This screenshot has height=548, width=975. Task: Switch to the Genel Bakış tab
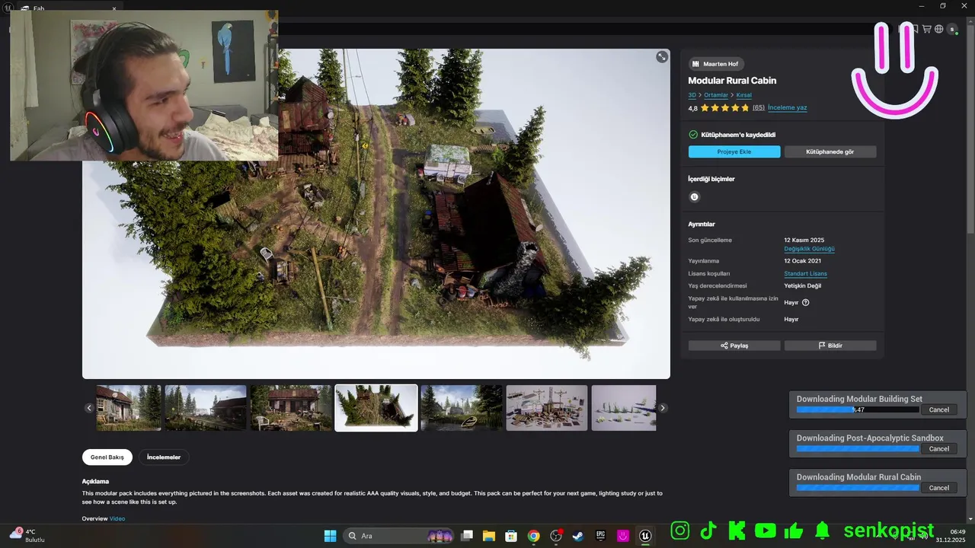[107, 457]
